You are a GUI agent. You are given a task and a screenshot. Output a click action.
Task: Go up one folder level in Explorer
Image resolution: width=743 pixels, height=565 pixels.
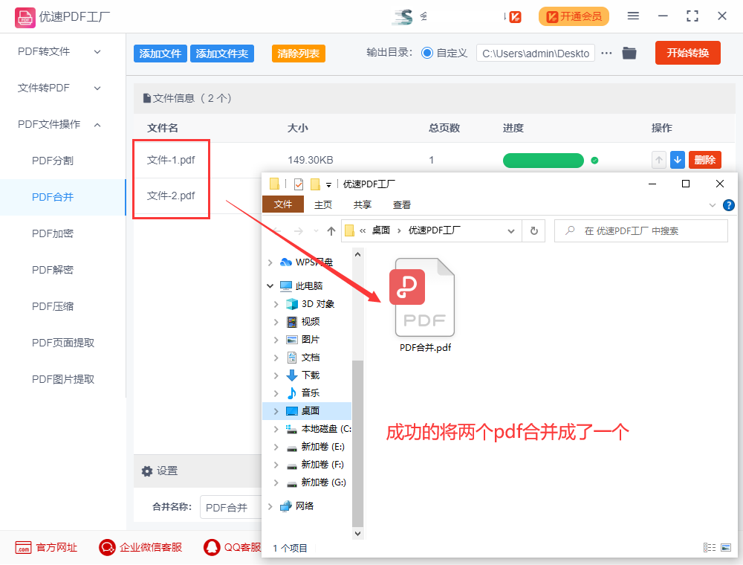pyautogui.click(x=331, y=231)
